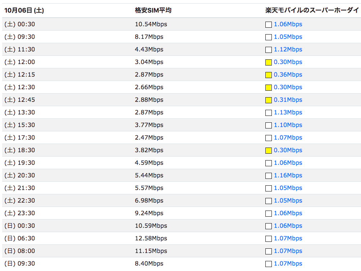This screenshot has height=271, width=361.
Task: Click the white box in Saturday 15:30 row
Action: coord(269,125)
